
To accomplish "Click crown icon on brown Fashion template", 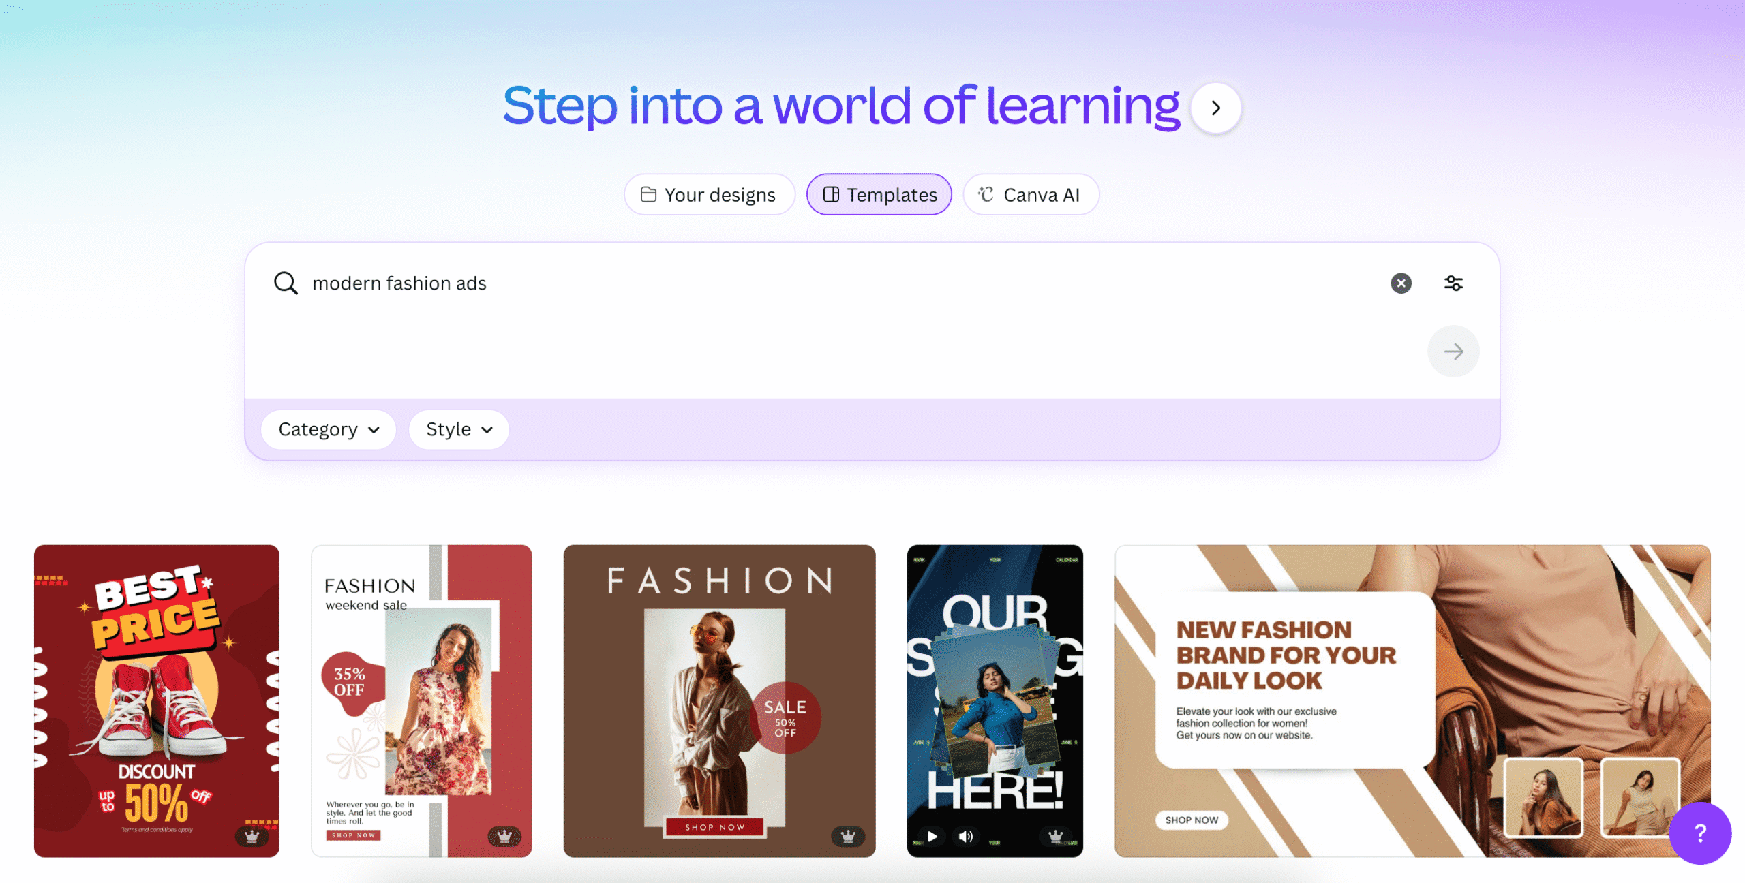I will [x=848, y=836].
